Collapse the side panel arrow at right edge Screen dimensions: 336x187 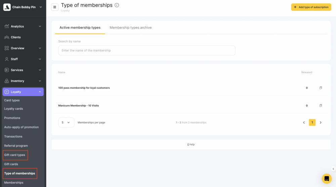click(x=333, y=169)
